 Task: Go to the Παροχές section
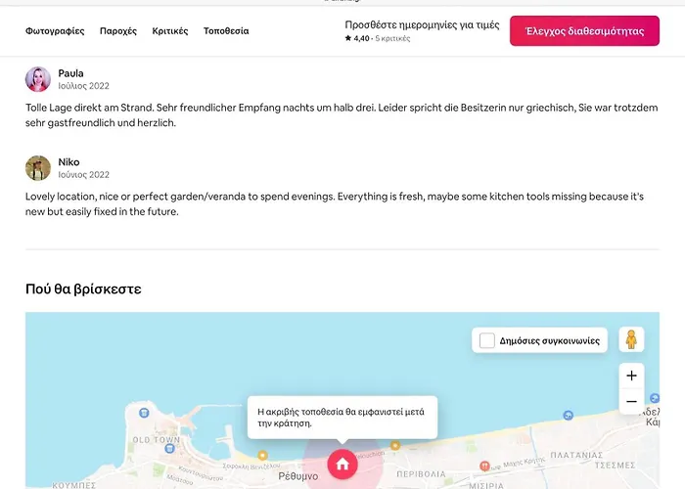click(x=118, y=31)
